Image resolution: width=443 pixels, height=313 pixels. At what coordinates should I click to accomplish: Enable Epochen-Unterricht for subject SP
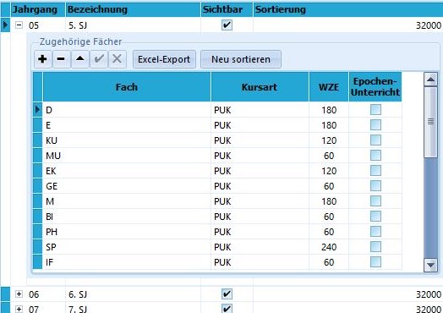pos(375,247)
